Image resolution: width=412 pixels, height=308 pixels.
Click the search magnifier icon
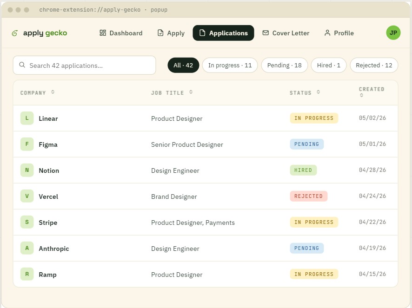[22, 65]
